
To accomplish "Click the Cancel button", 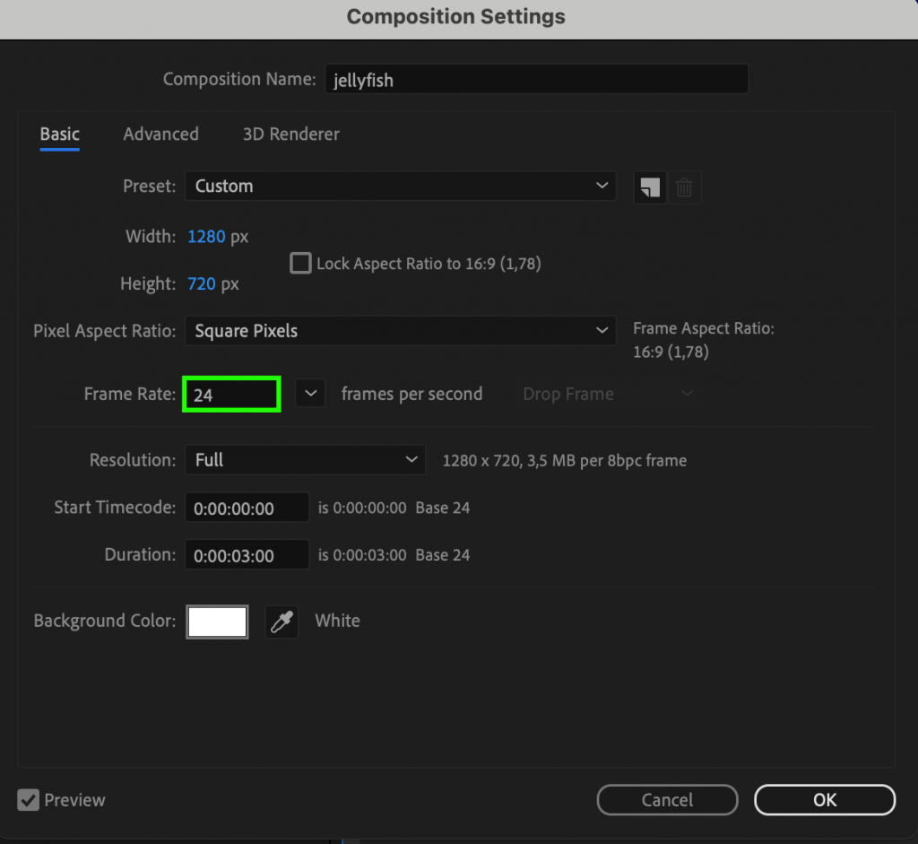I will click(x=667, y=800).
